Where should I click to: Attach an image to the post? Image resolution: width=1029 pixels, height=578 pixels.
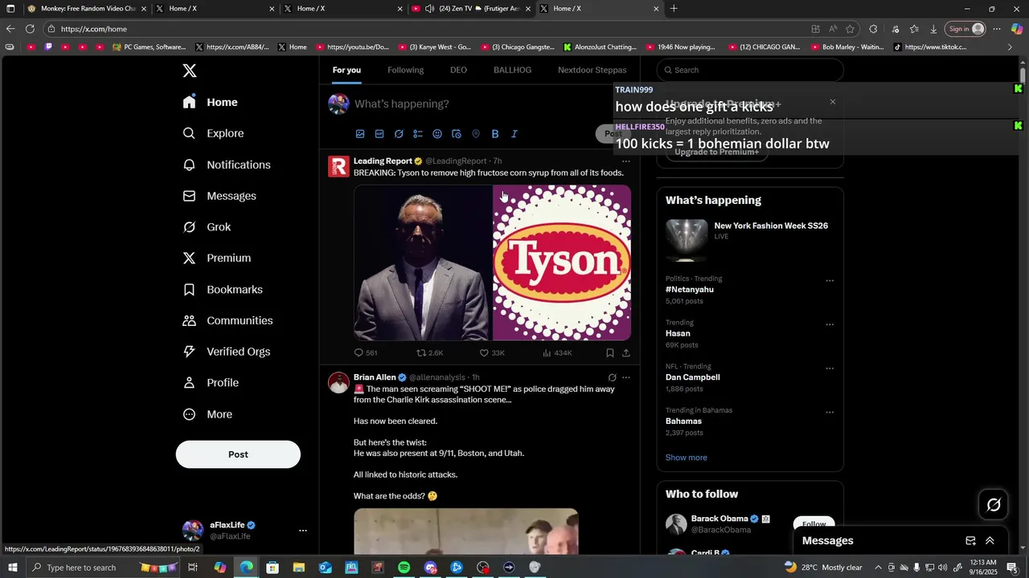(x=360, y=134)
